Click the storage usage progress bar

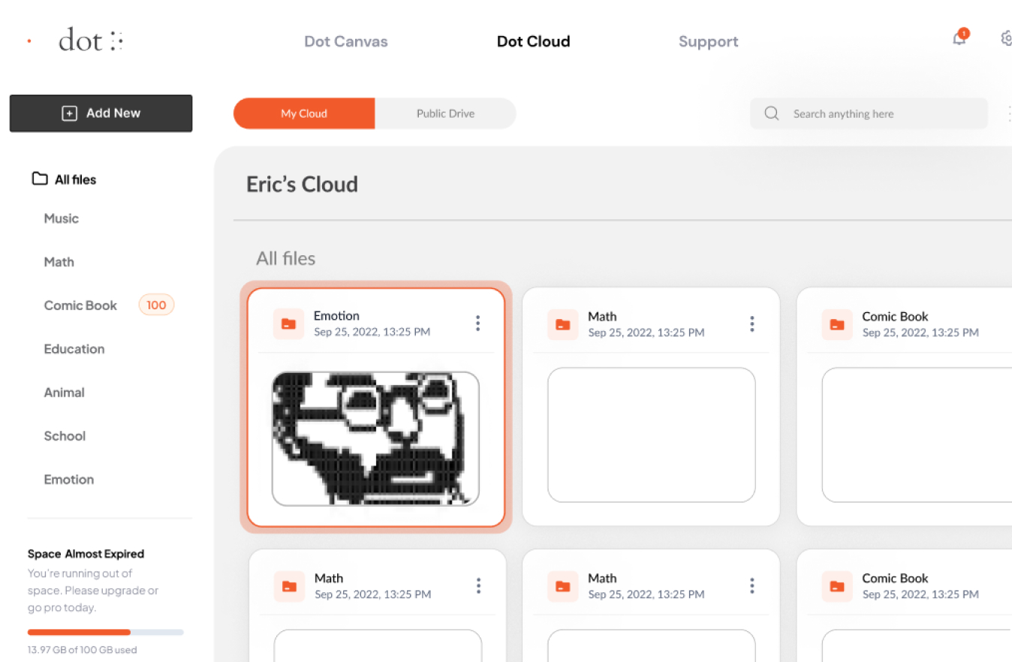[x=106, y=632]
